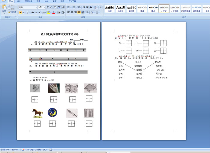This screenshot has width=210, height=153.
Task: Open the Change Case (Aa) menu
Action: (44, 13)
